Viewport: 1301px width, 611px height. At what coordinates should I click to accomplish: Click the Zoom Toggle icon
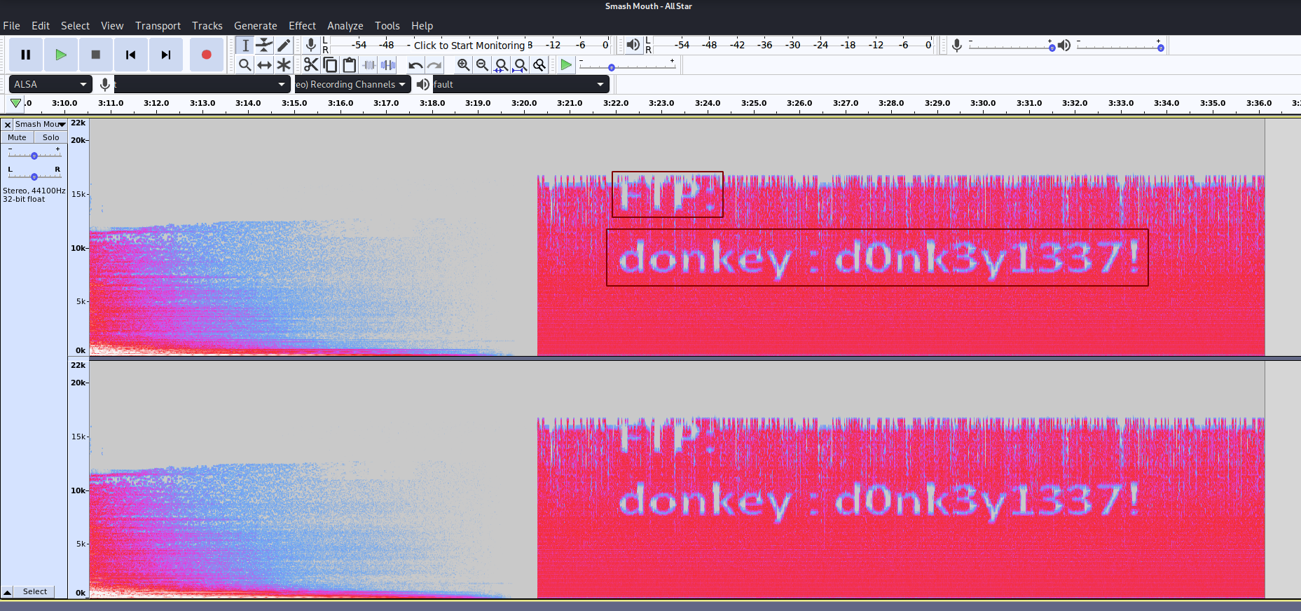point(539,65)
